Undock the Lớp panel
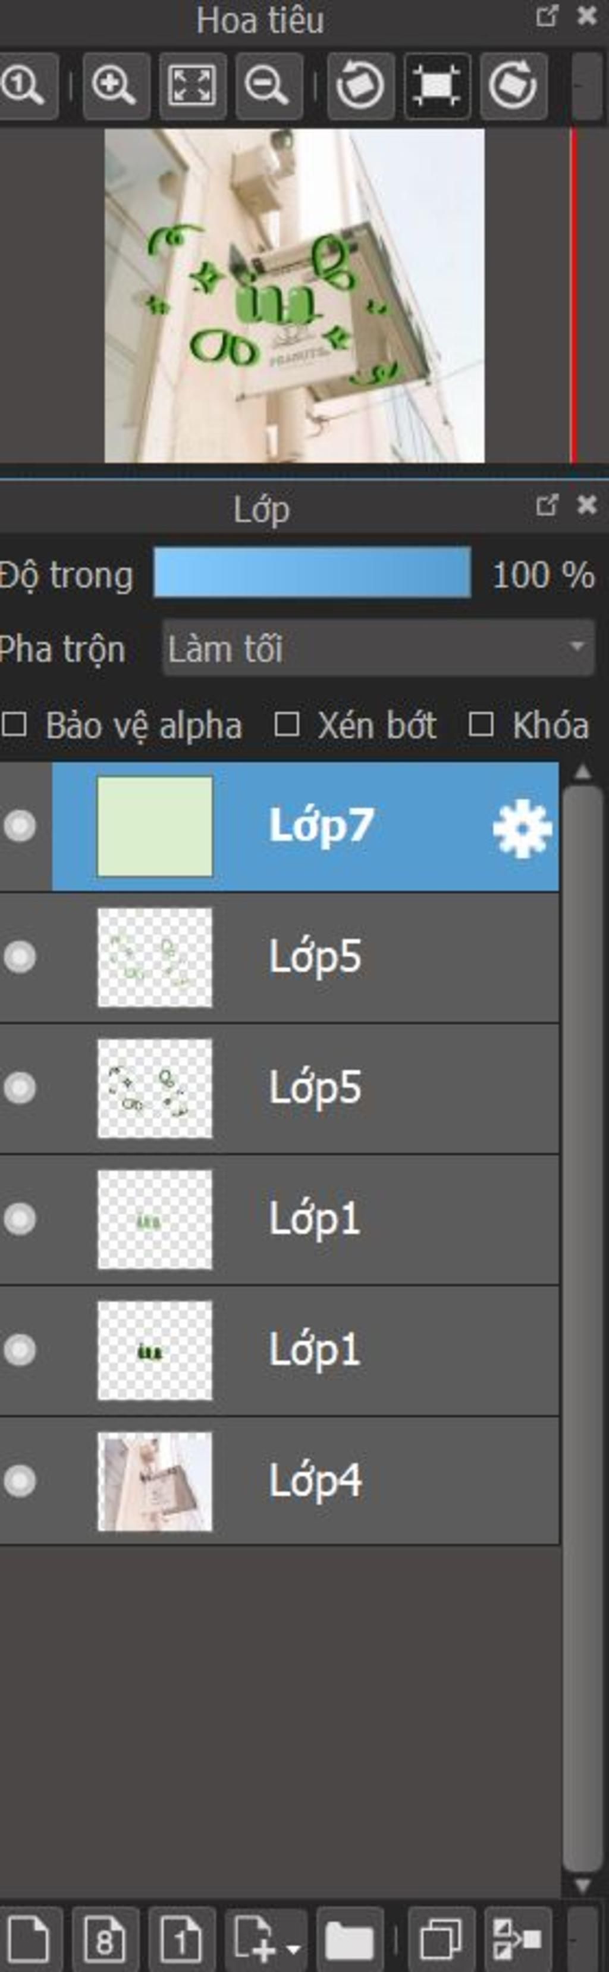This screenshot has height=1972, width=609. click(547, 505)
